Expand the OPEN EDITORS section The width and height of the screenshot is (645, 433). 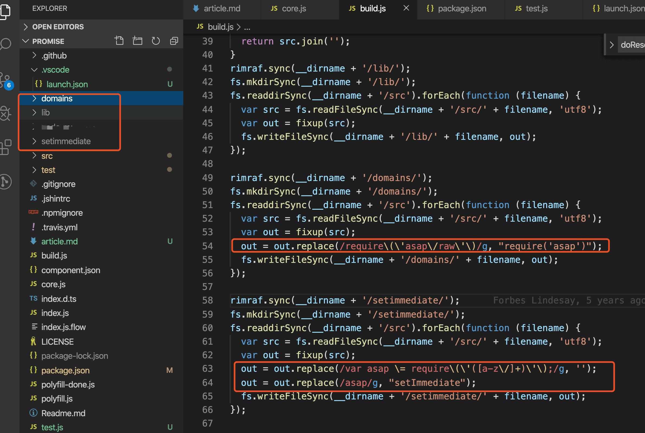coord(58,27)
